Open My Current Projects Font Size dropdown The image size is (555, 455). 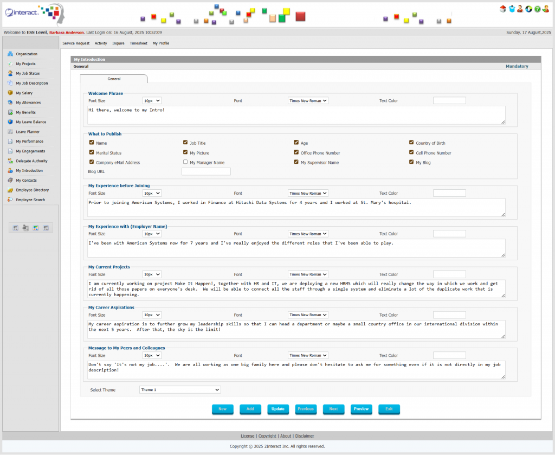152,274
